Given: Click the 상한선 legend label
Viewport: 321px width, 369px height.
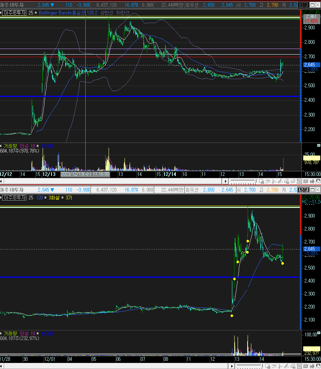Looking at the screenshot, I should (106, 13).
